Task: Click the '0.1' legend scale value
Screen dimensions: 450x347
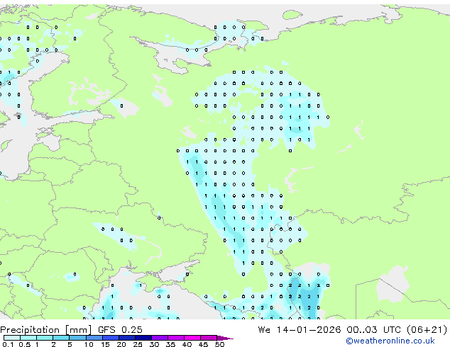Action: [x=8, y=344]
